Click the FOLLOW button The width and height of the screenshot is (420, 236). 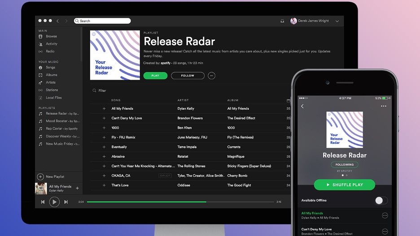point(188,76)
